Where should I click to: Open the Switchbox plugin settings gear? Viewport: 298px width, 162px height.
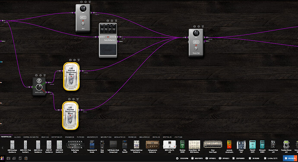(x=40, y=75)
